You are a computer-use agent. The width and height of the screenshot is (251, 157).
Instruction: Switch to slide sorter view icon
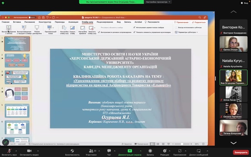[x=158, y=144]
